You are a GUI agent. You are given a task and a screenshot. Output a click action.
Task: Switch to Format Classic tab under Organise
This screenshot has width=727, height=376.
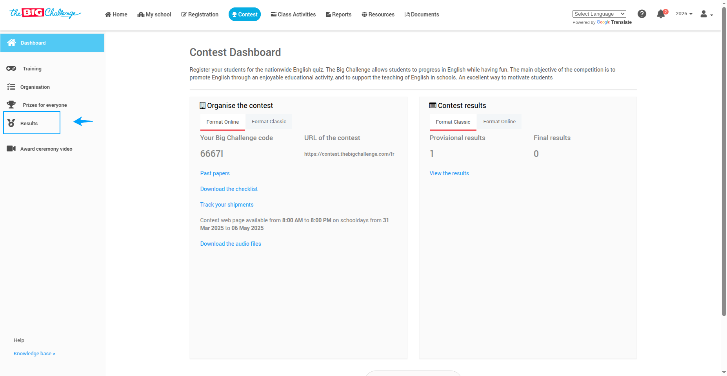(x=269, y=122)
